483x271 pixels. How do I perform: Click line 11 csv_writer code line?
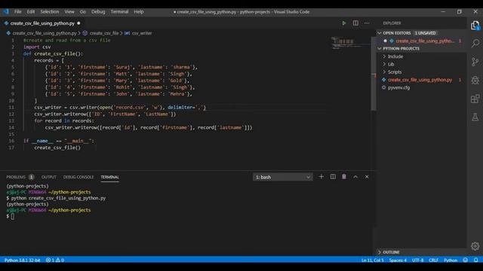click(120, 107)
